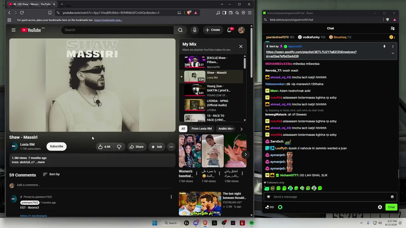The width and height of the screenshot is (406, 228).
Task: Play LFERDA - NPNG from mix
Action: 212,105
